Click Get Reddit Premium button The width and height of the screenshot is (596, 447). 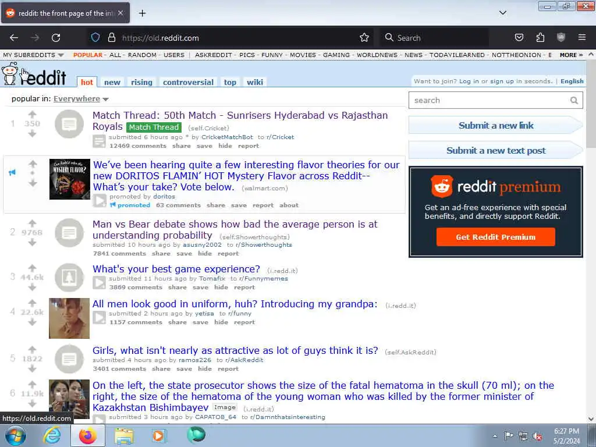(496, 237)
